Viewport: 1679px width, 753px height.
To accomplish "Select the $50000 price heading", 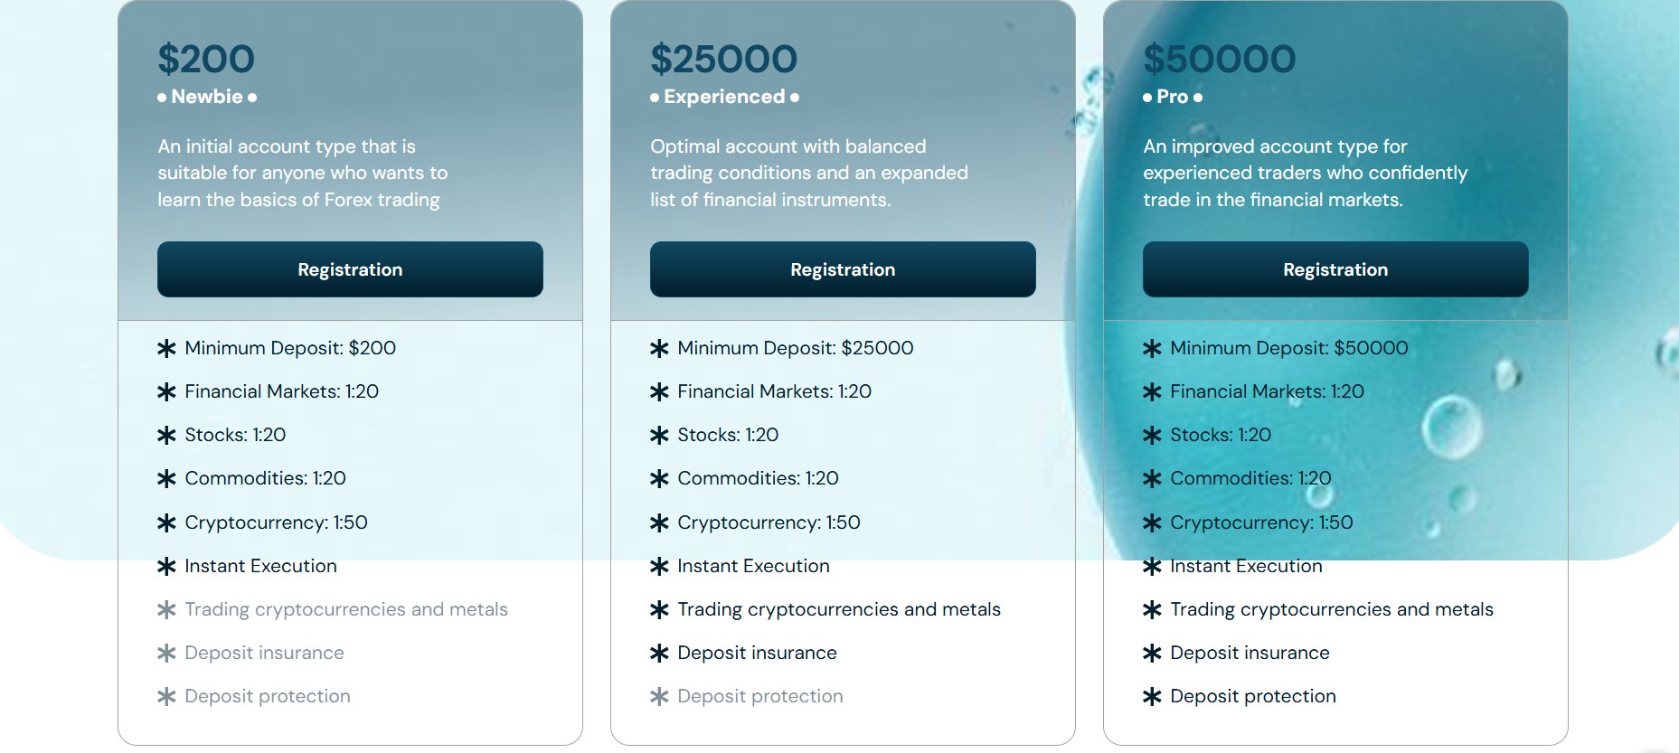I will [x=1219, y=60].
